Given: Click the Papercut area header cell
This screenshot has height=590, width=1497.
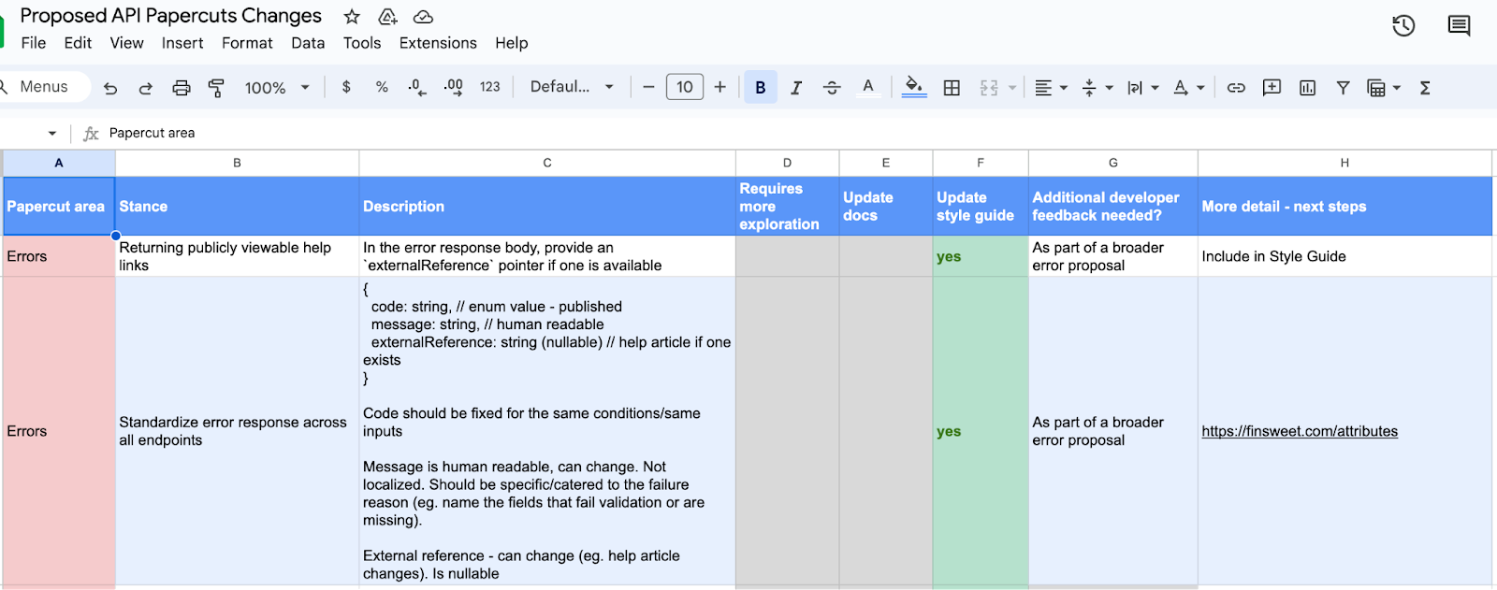Looking at the screenshot, I should coord(59,207).
